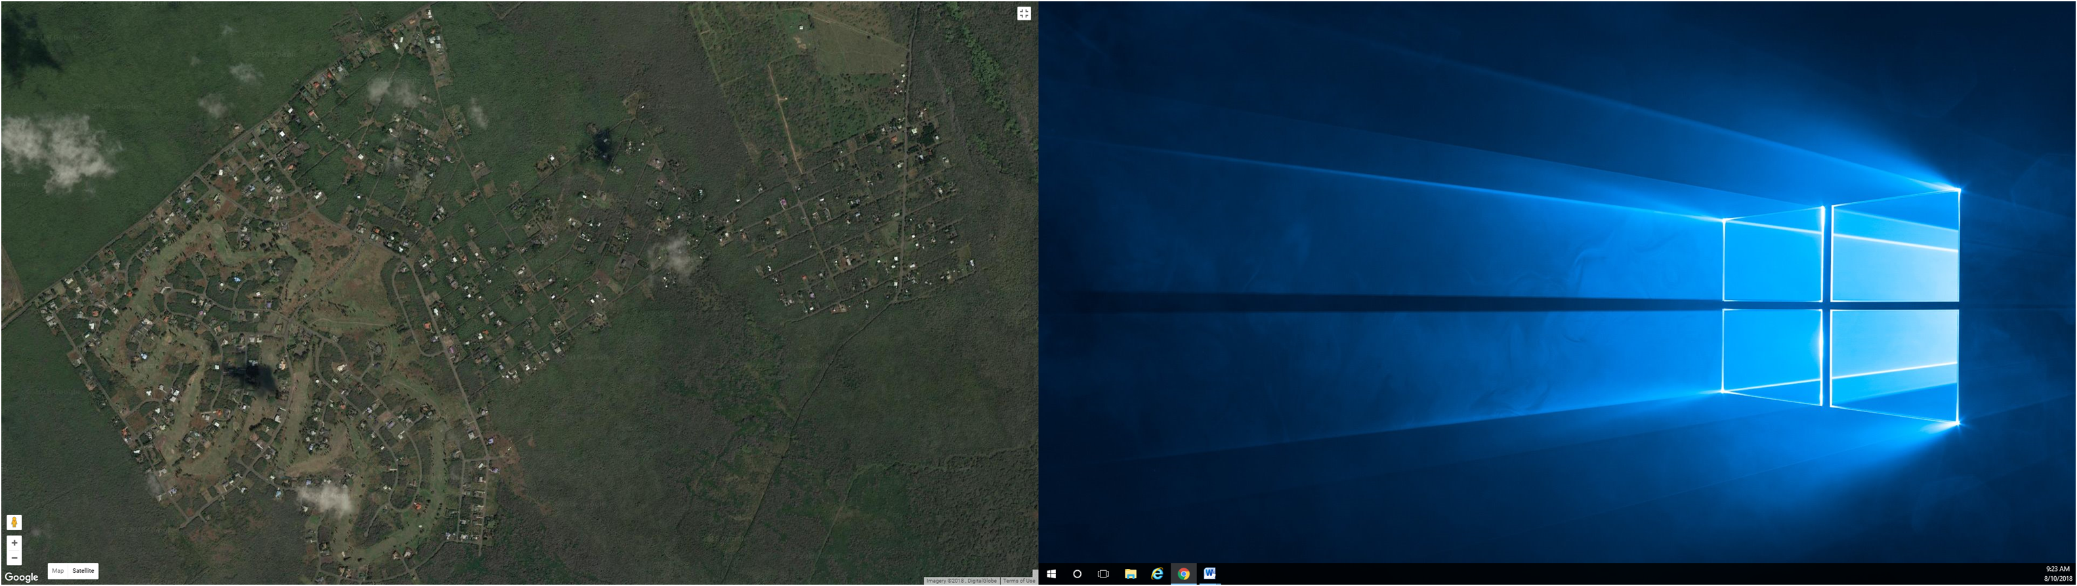The width and height of the screenshot is (2077, 586).
Task: Exit fullscreen map view
Action: coord(1023,13)
